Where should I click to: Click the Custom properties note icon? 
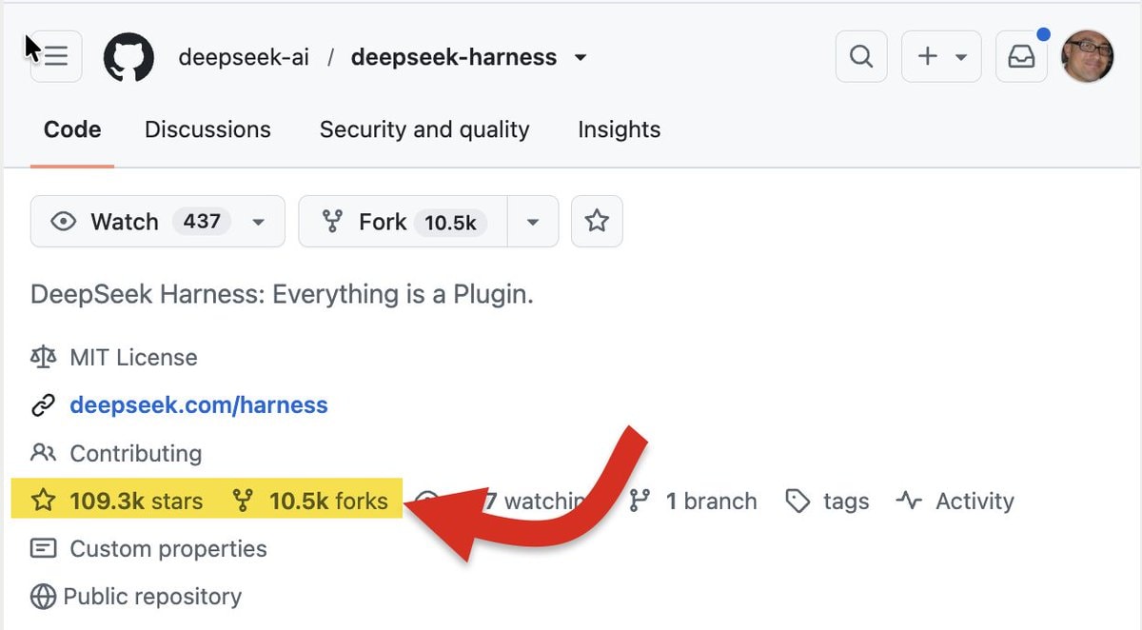pos(44,548)
